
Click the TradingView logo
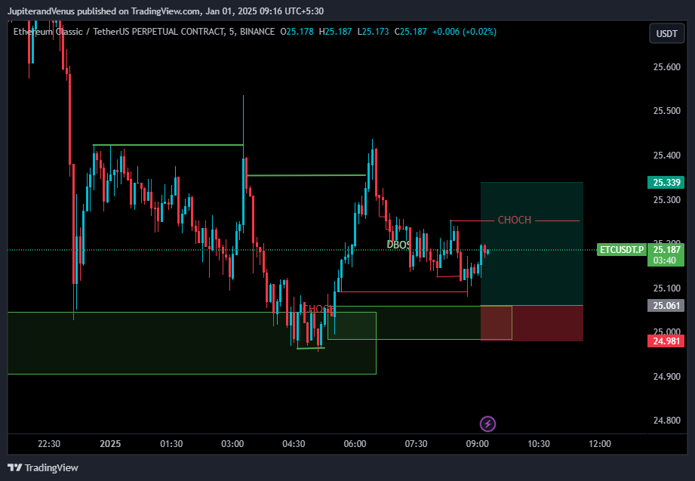click(x=43, y=467)
